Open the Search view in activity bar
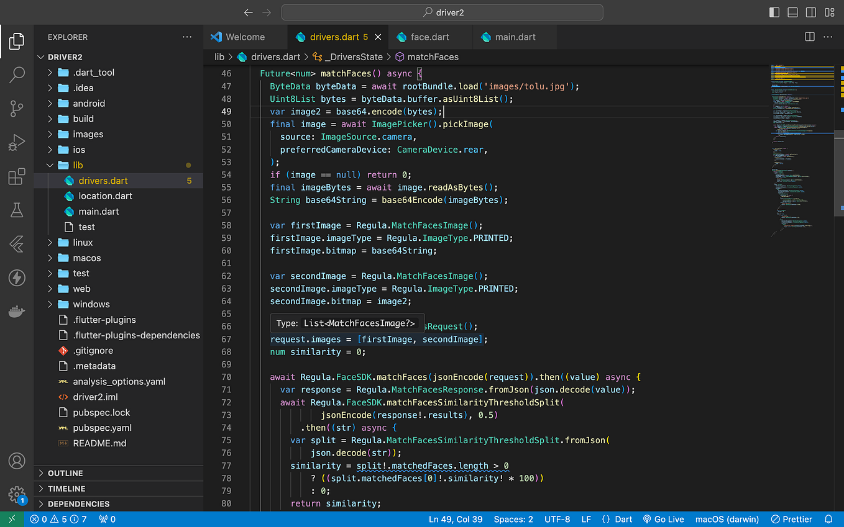Image resolution: width=844 pixels, height=527 pixels. click(17, 75)
